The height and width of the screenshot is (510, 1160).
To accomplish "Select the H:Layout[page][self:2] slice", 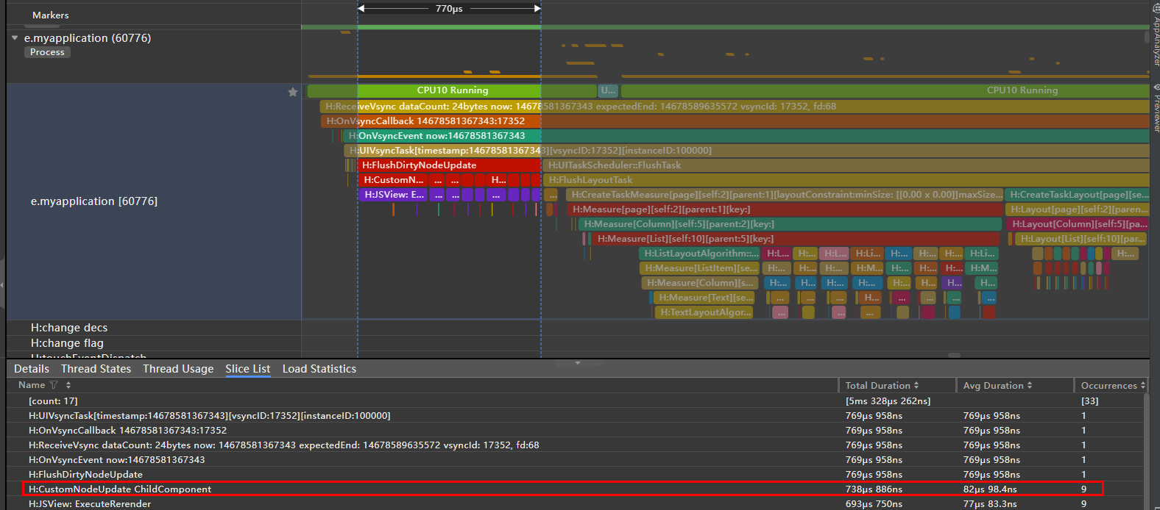I will coord(1078,209).
